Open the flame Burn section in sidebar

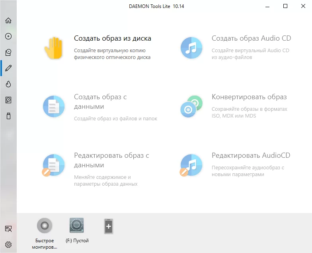click(8, 84)
